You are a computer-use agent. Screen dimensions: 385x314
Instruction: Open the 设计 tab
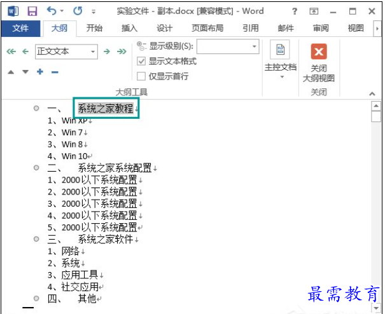click(165, 28)
